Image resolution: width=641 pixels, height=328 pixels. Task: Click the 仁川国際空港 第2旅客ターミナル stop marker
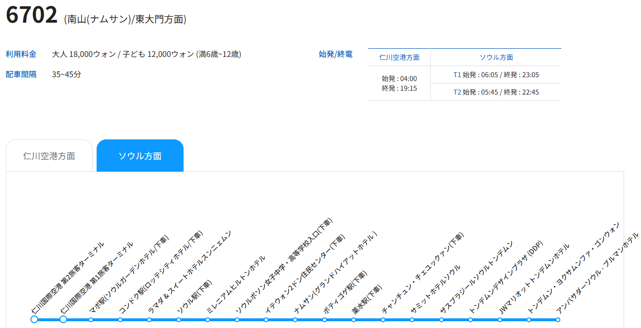pyautogui.click(x=34, y=319)
